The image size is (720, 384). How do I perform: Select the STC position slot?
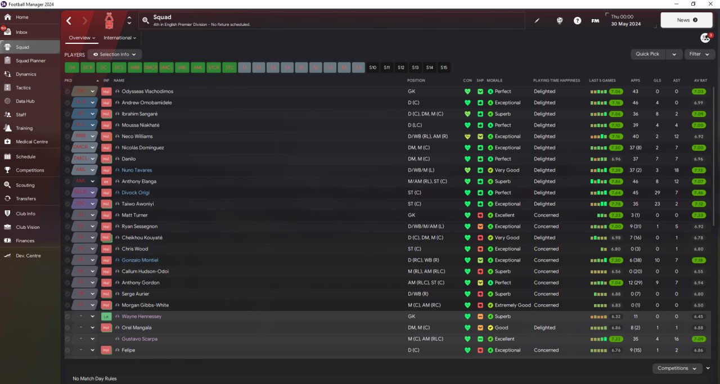tap(229, 67)
